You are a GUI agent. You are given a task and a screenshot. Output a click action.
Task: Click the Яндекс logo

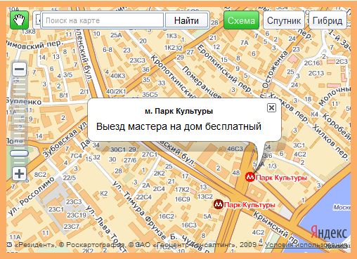click(329, 232)
